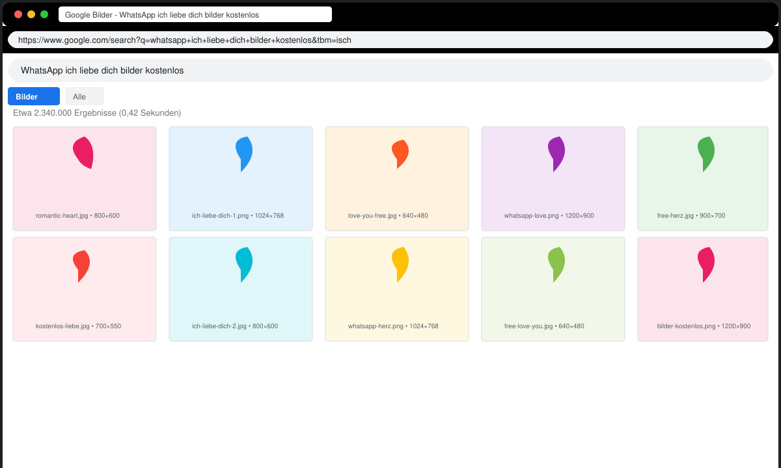
Task: Open the whatsapp-love.png result card
Action: [553, 179]
